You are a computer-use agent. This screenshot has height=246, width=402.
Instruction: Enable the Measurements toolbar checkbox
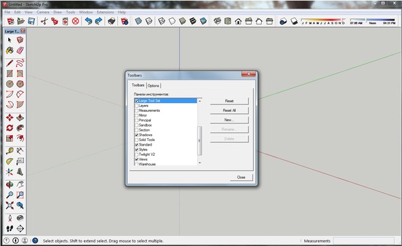137,110
